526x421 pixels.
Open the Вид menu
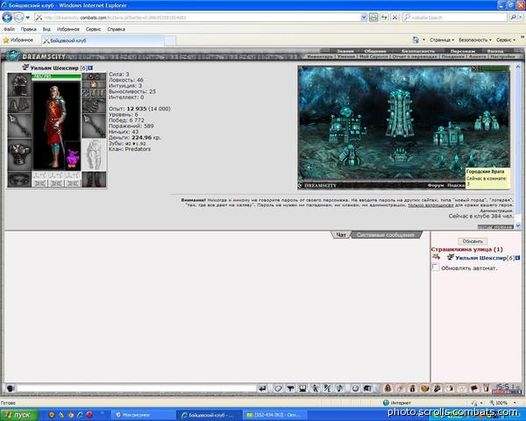coord(46,29)
